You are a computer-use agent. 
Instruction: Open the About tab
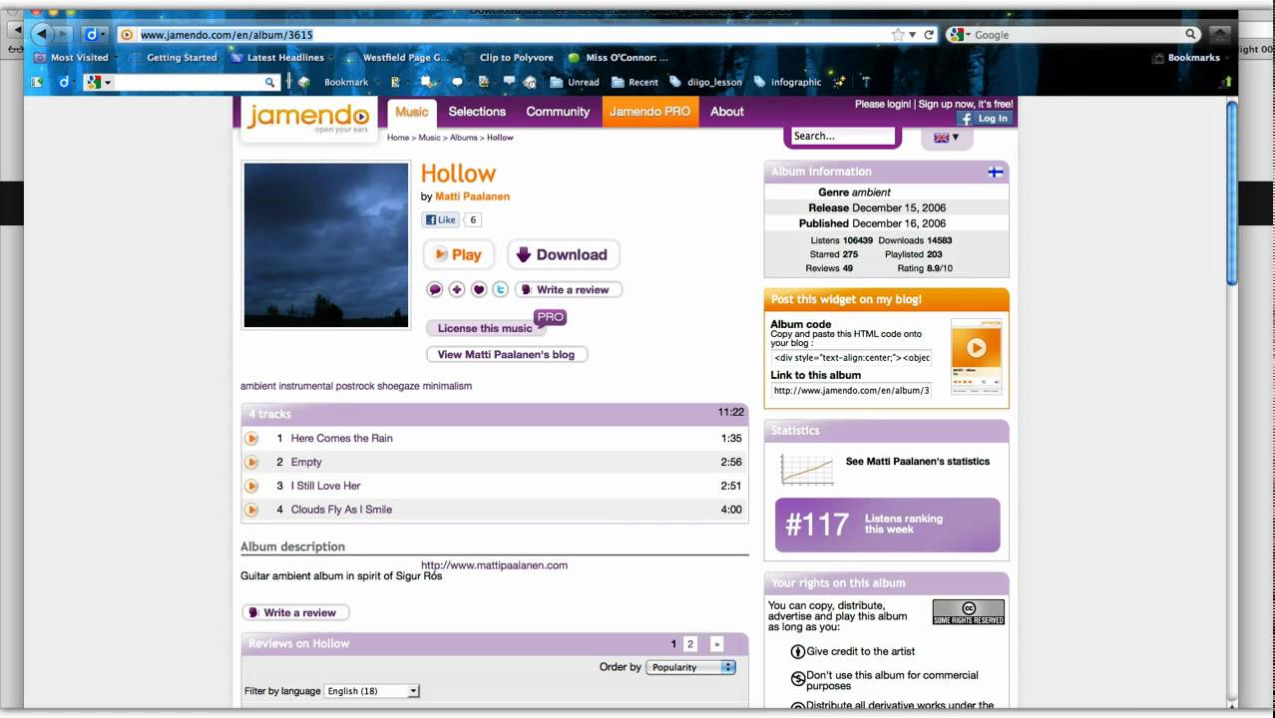726,112
